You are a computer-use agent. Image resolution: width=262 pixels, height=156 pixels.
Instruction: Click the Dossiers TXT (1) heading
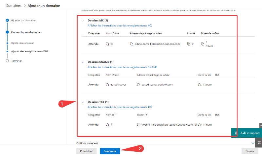click(98, 102)
